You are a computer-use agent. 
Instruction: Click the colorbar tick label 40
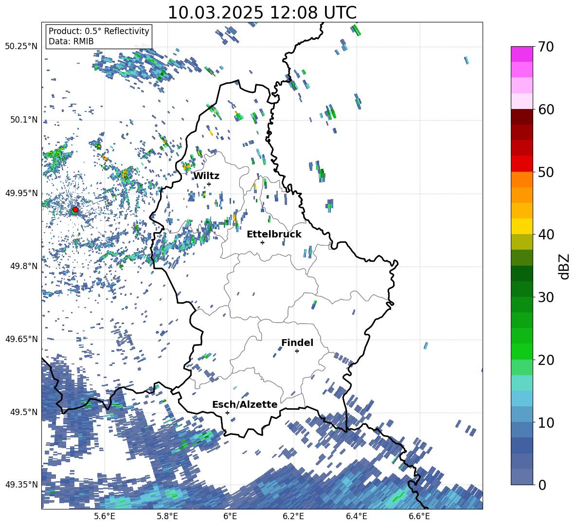pos(546,235)
